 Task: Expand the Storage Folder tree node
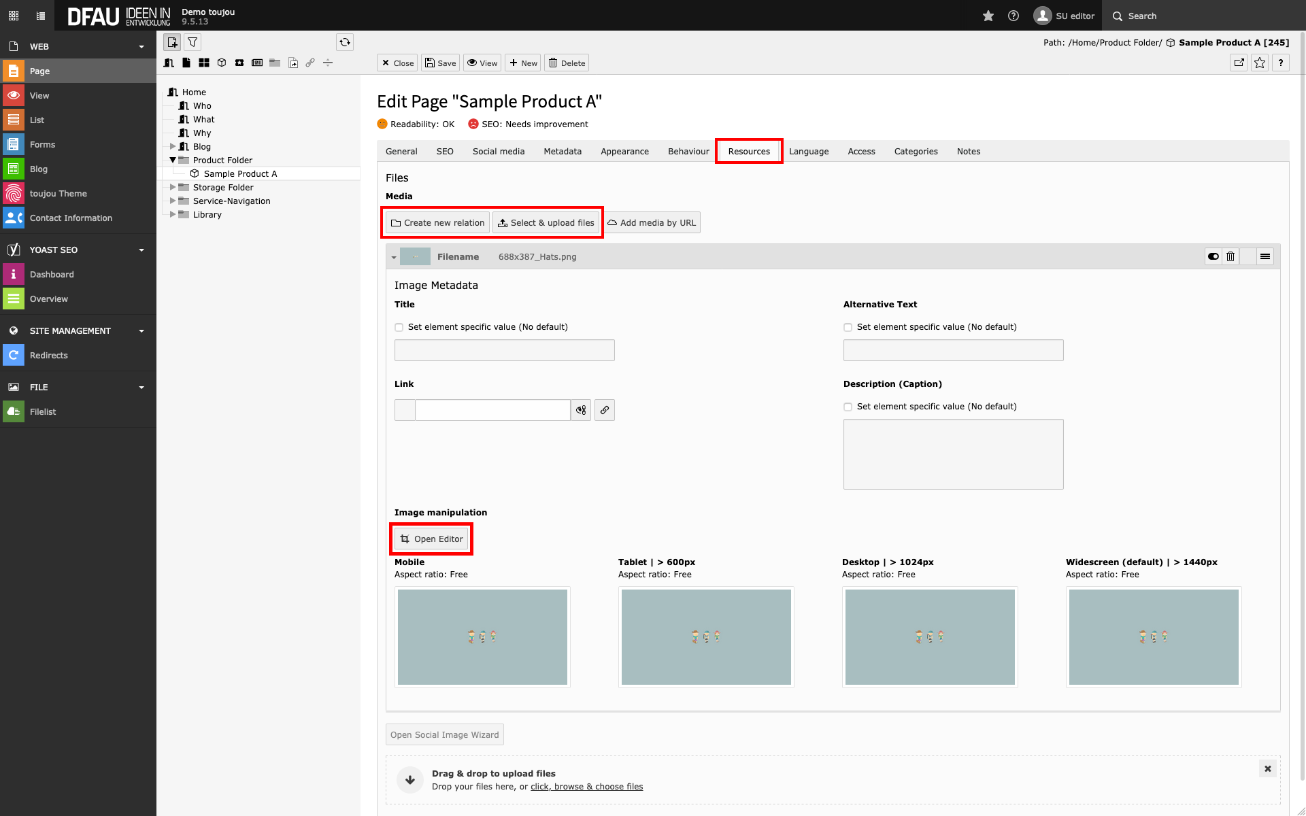[173, 187]
